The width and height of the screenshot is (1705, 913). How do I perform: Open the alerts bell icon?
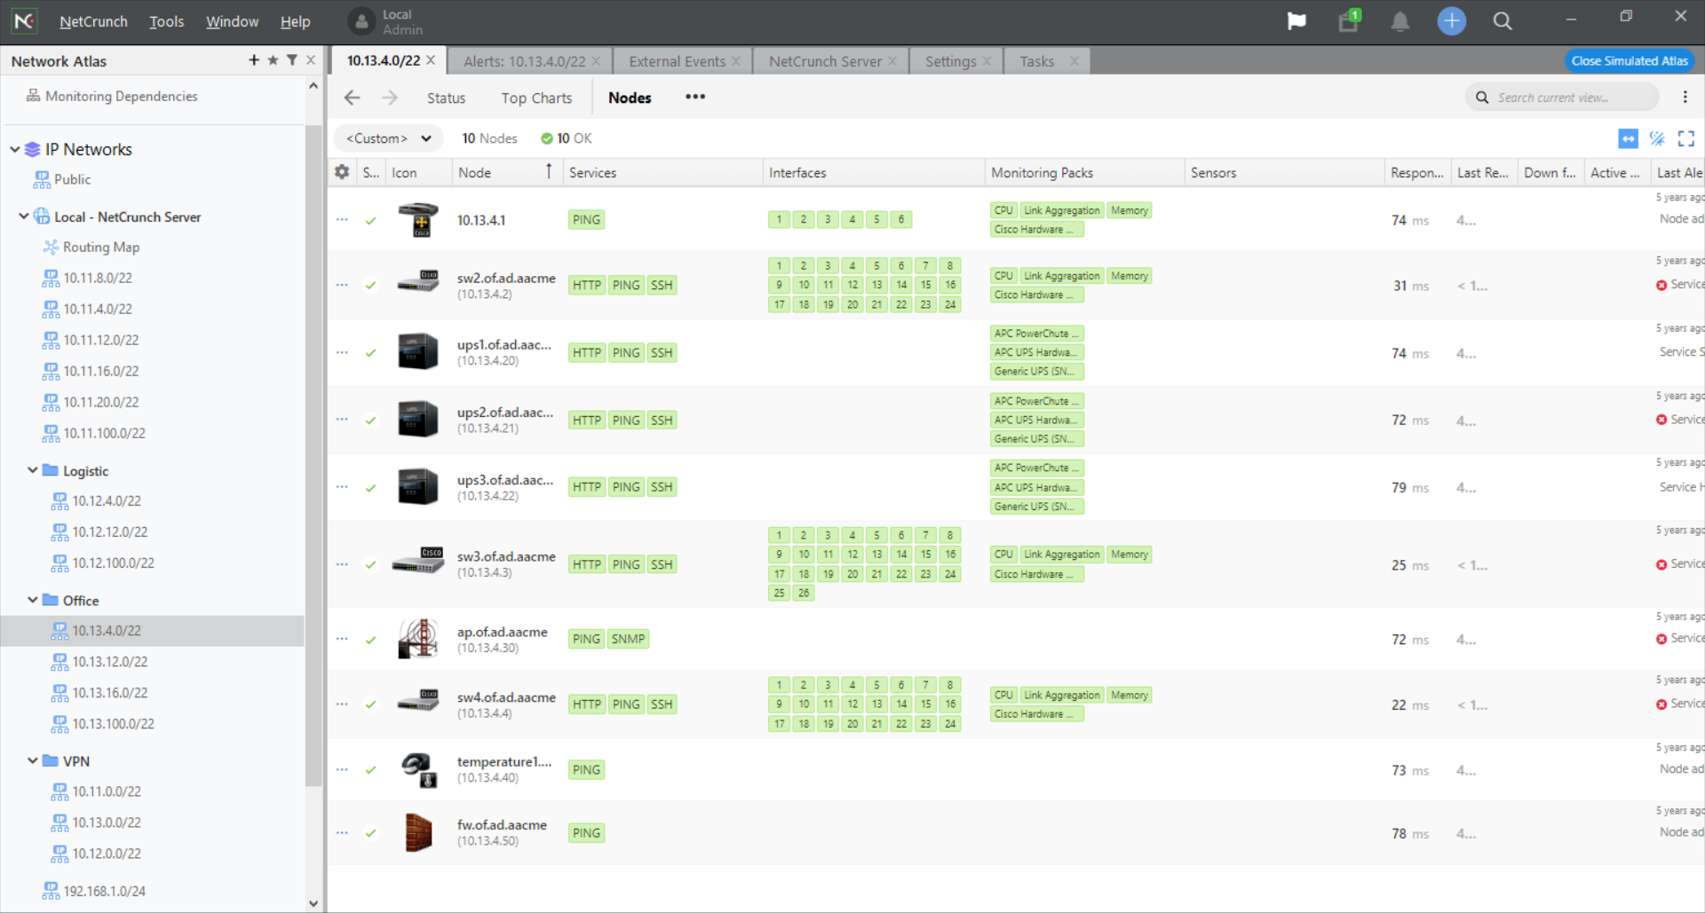(x=1400, y=21)
